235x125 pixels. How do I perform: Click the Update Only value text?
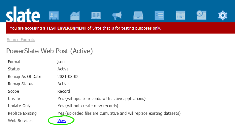click(x=88, y=106)
